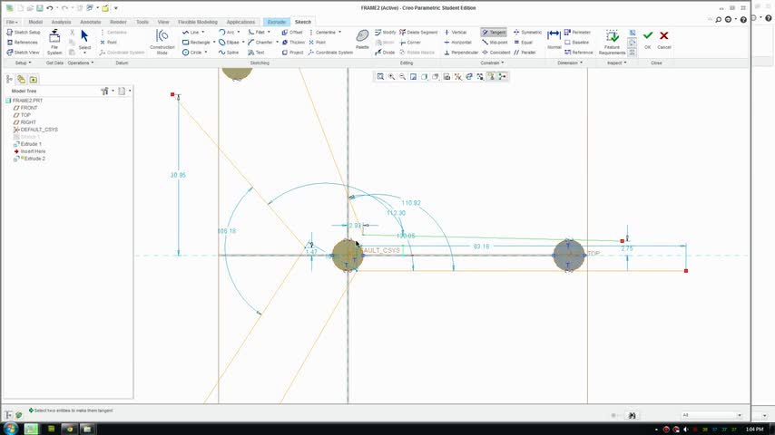This screenshot has width=775, height=435.
Task: Apply the Coincident constraint
Action: (495, 53)
